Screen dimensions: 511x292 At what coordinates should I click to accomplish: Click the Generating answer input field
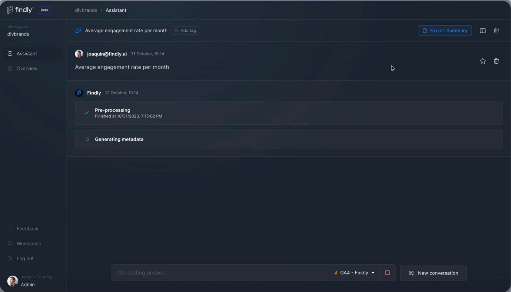(x=220, y=273)
